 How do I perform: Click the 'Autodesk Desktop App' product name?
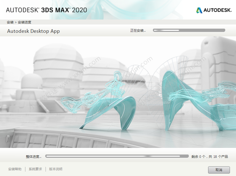[x=33, y=31]
